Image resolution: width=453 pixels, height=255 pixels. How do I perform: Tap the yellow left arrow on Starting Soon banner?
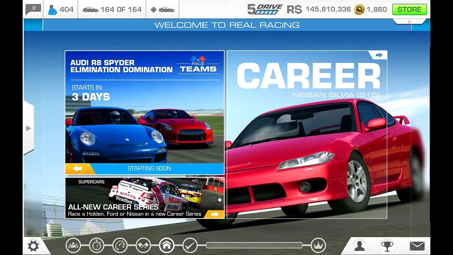click(x=78, y=169)
